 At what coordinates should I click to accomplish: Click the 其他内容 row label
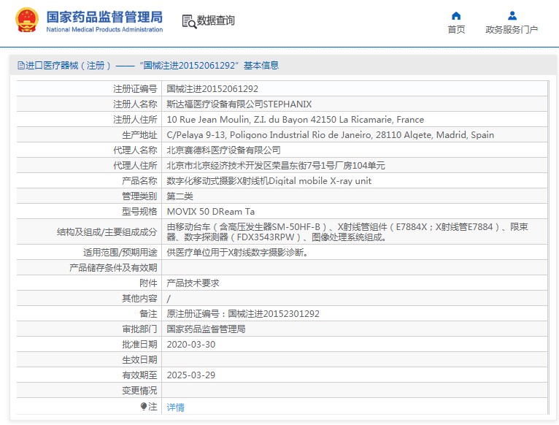click(139, 299)
